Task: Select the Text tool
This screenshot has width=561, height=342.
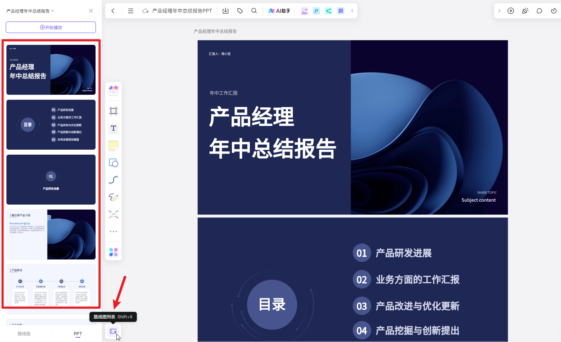Action: click(113, 128)
